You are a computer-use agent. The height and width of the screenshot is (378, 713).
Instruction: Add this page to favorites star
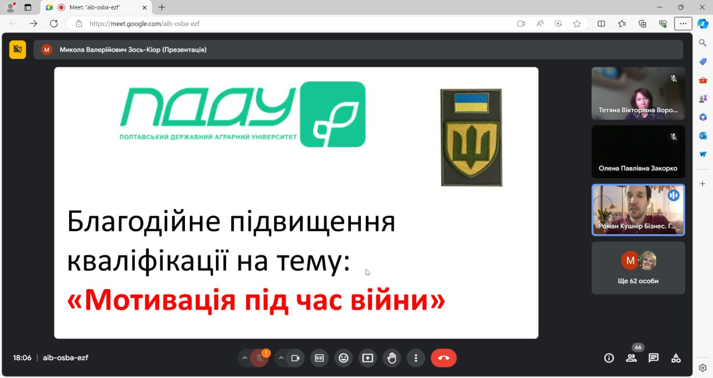[577, 23]
